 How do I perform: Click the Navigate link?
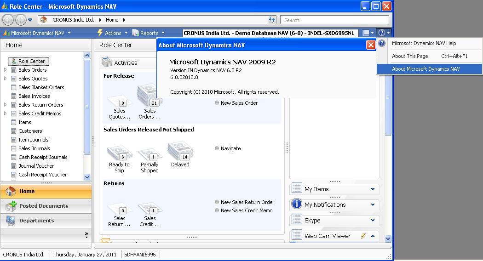(x=231, y=148)
